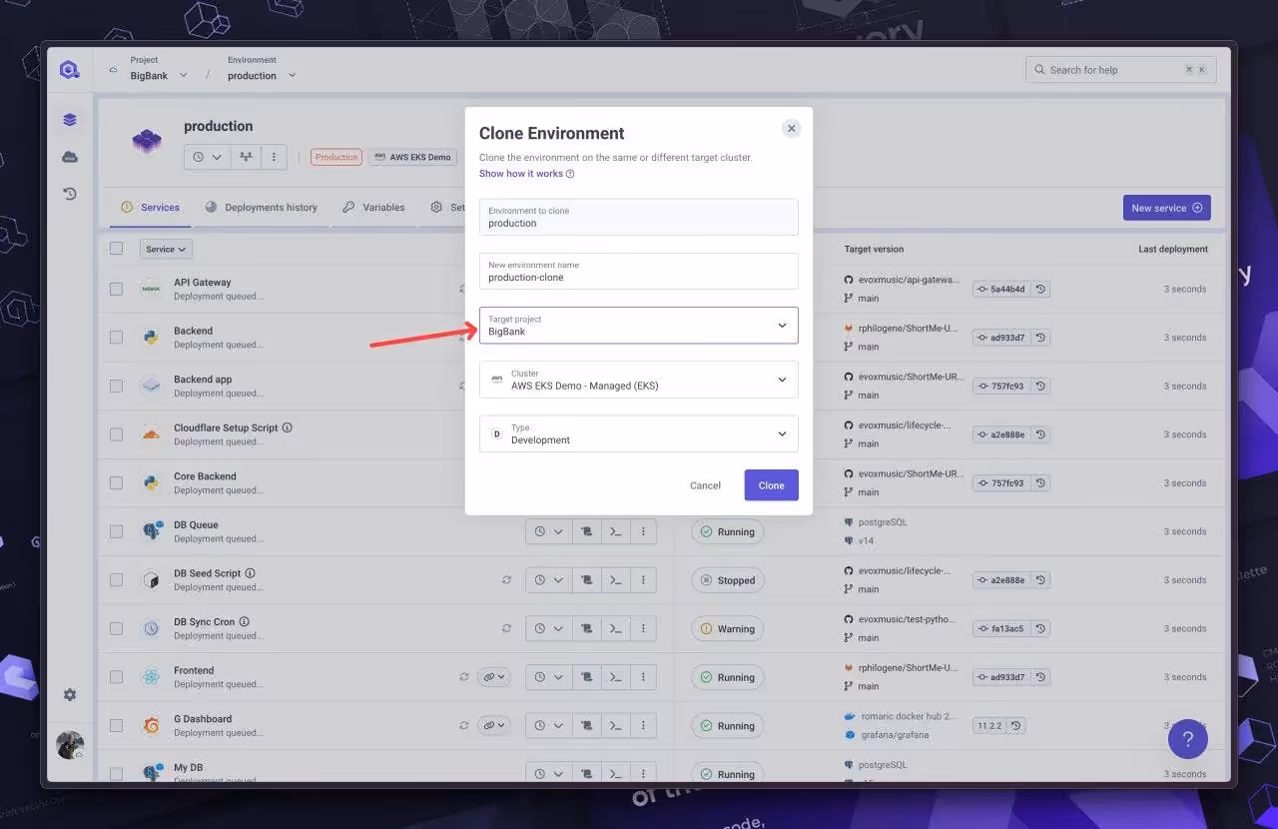This screenshot has width=1278, height=829.
Task: Open the 'Show how it works' link
Action: (526, 174)
